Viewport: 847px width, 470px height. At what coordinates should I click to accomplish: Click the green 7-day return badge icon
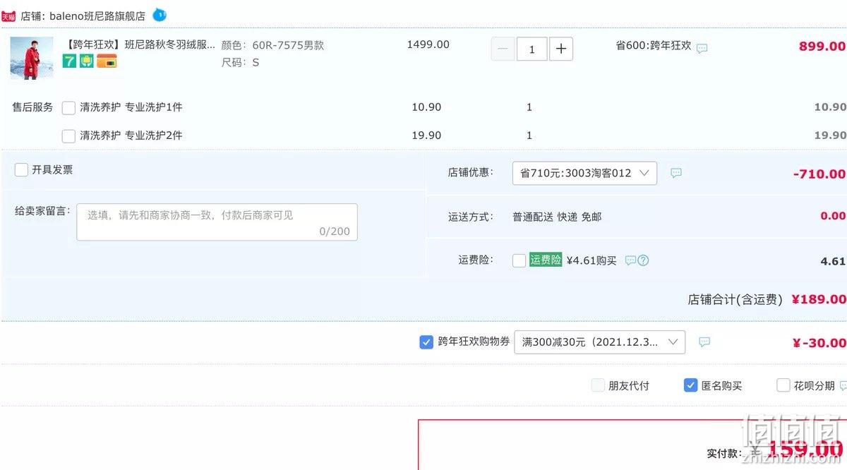point(69,61)
